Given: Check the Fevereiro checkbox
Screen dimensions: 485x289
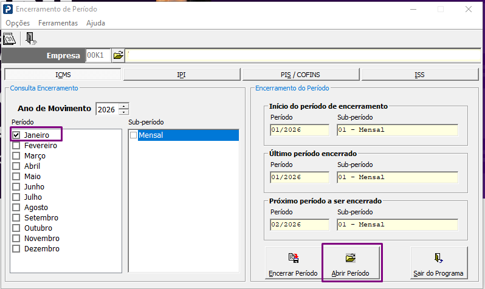Looking at the screenshot, I should [16, 145].
